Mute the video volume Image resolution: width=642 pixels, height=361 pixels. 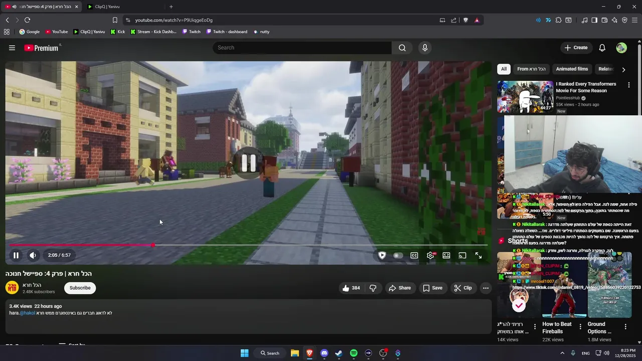click(x=33, y=255)
